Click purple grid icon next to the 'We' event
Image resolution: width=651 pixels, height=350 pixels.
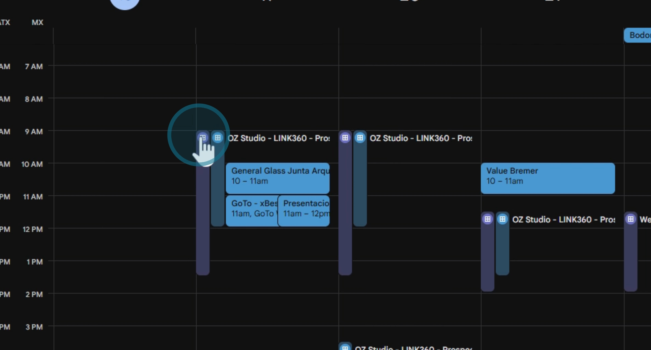click(631, 219)
